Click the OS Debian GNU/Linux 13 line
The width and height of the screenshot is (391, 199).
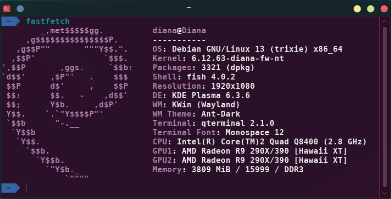(247, 49)
